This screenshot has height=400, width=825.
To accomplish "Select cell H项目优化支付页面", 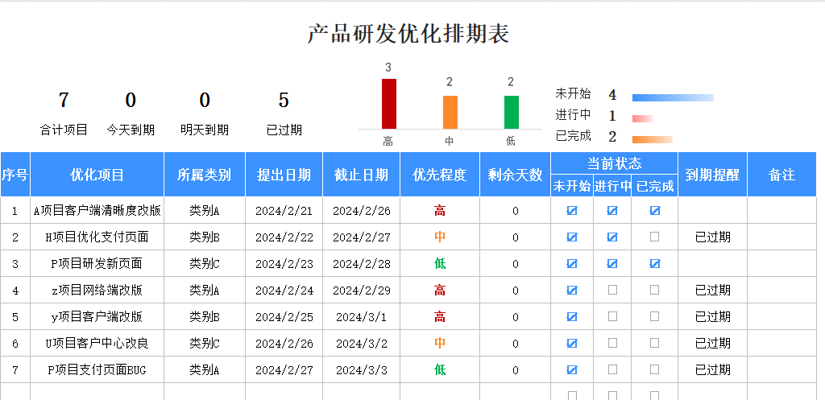I will [x=97, y=237].
